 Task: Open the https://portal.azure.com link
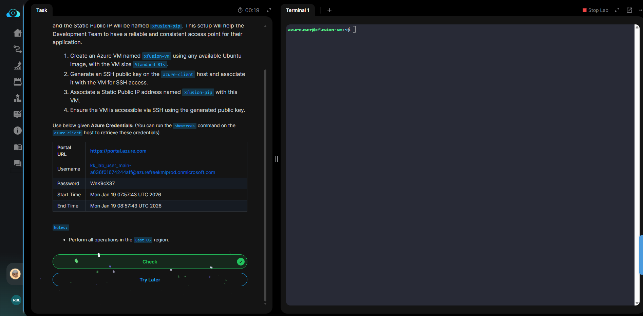pyautogui.click(x=118, y=151)
